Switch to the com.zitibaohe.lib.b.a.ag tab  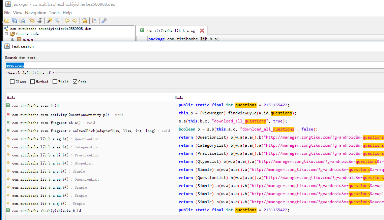pyautogui.click(x=171, y=31)
